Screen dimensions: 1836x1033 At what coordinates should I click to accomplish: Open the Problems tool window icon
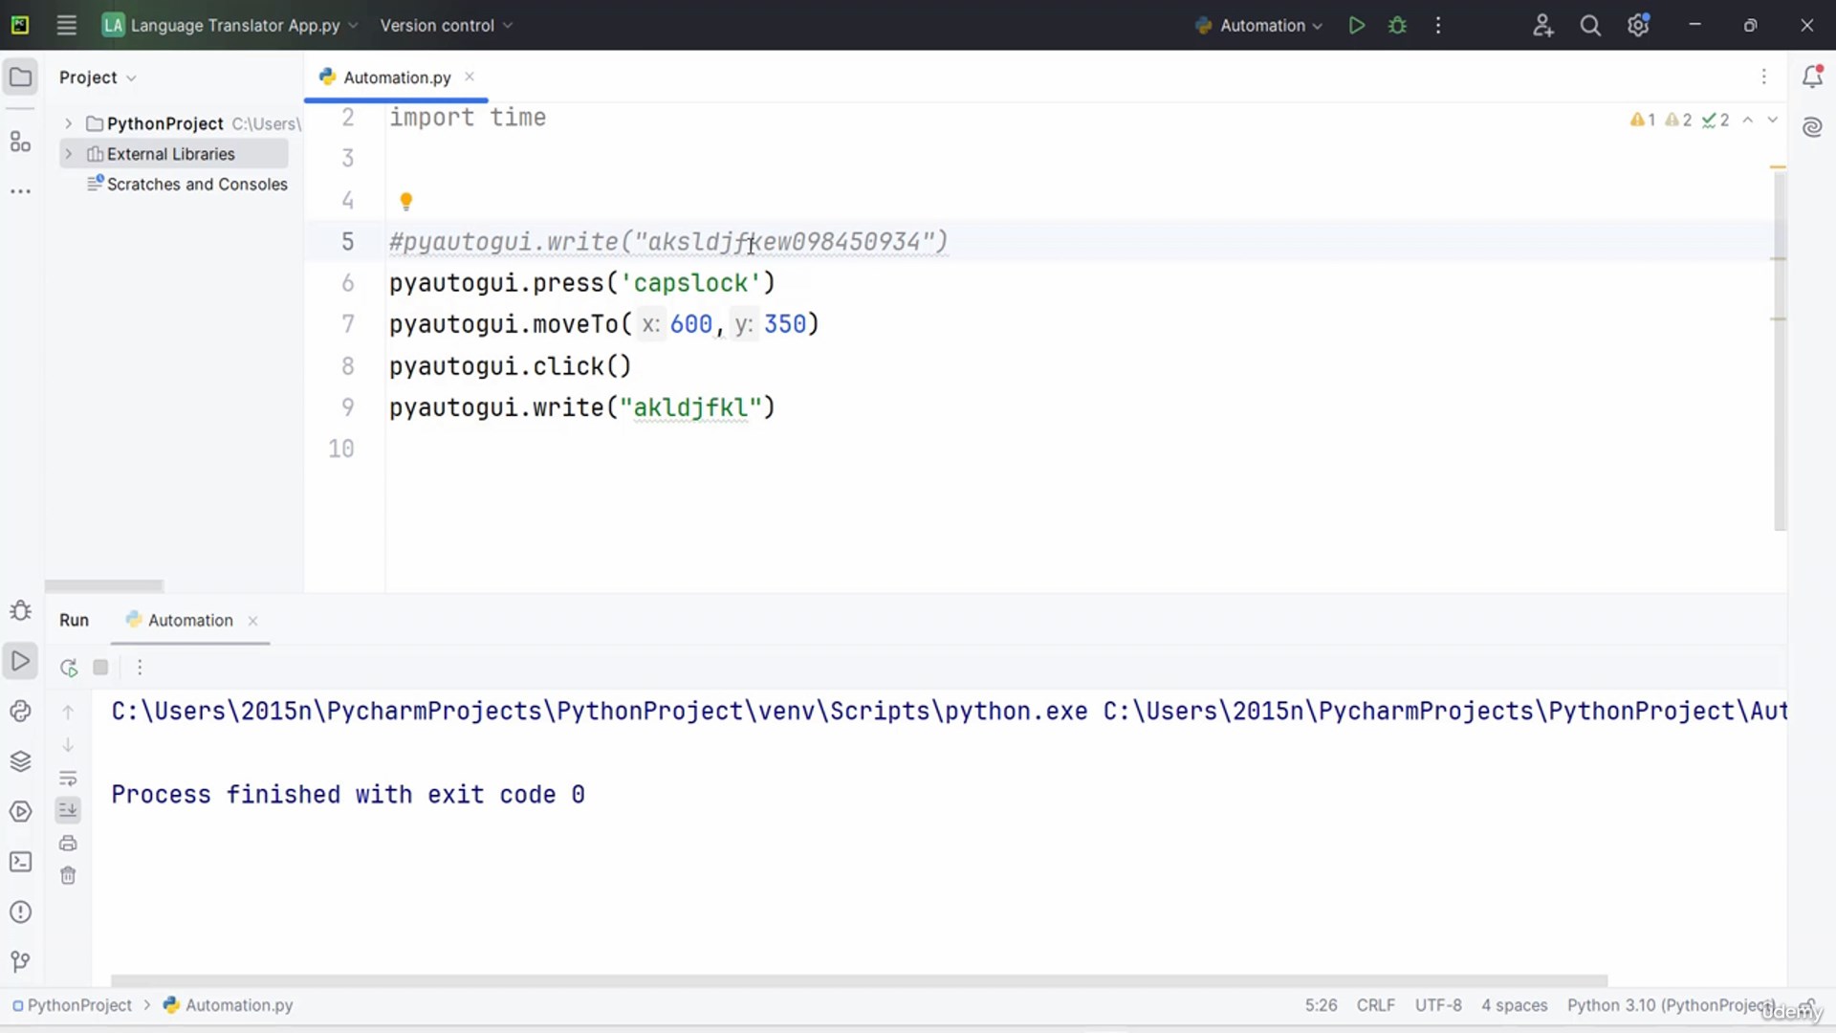20,912
